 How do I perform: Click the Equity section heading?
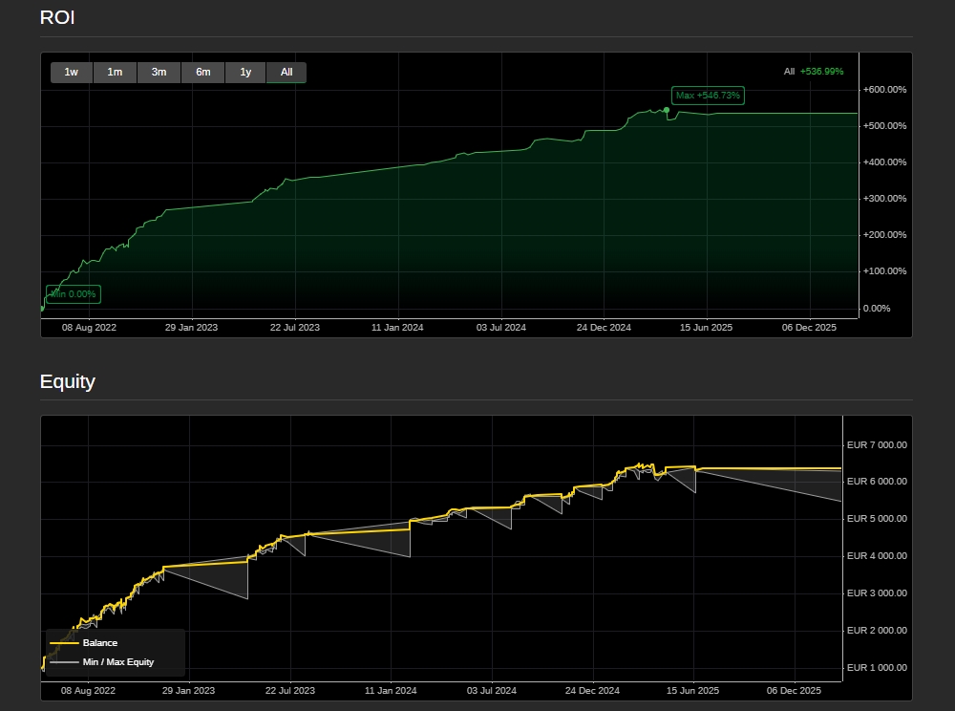click(68, 381)
